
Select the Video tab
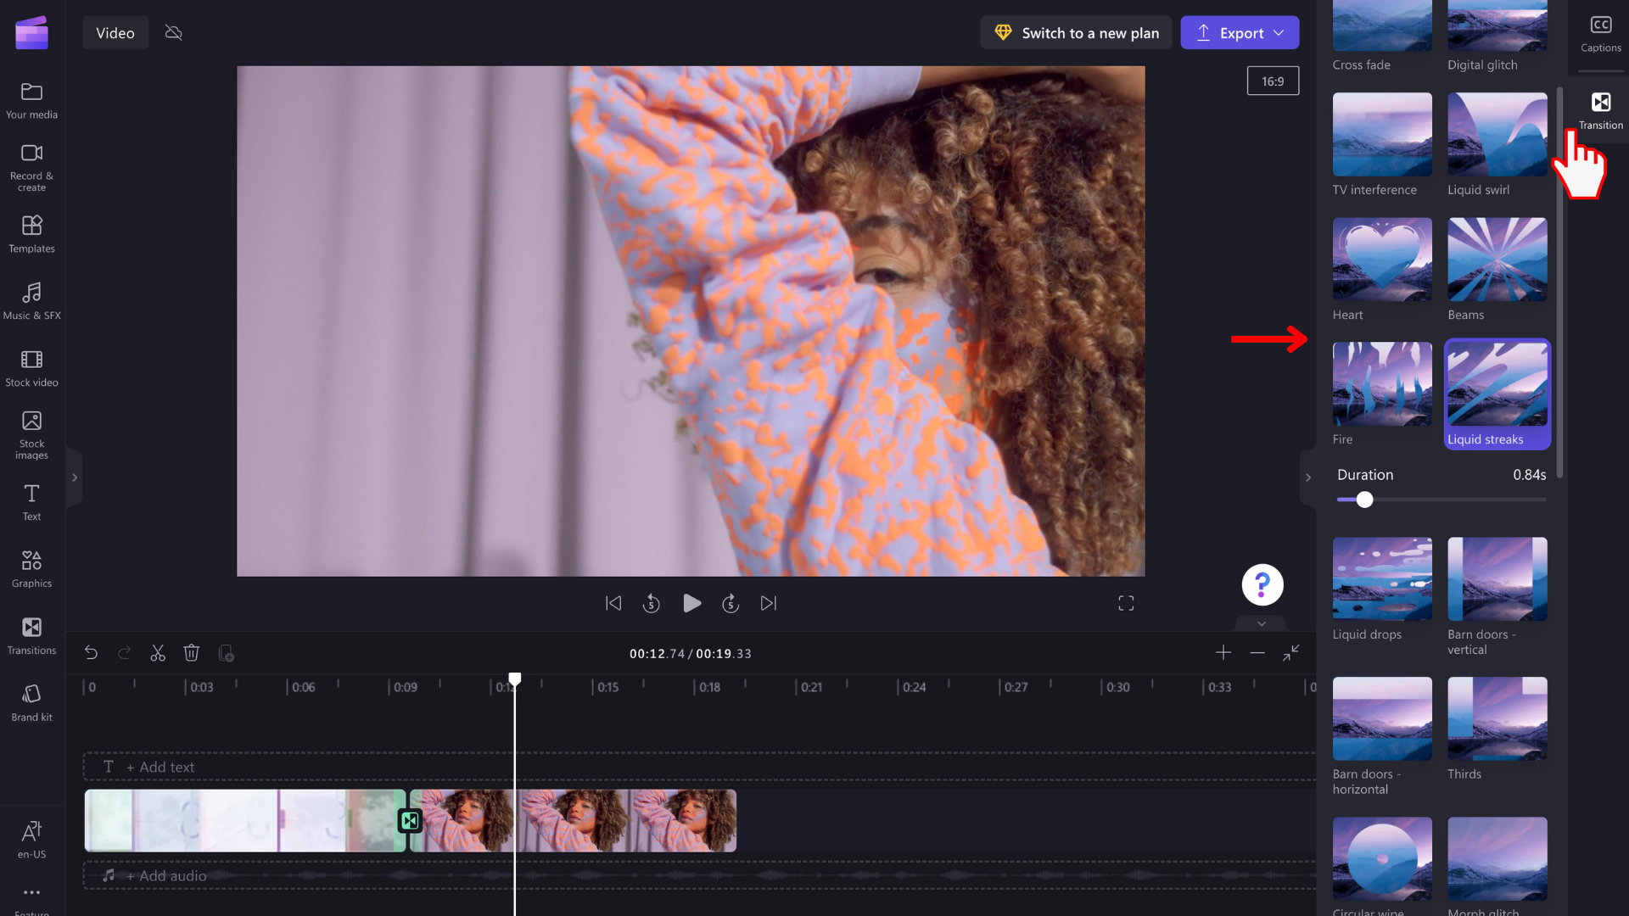point(115,32)
